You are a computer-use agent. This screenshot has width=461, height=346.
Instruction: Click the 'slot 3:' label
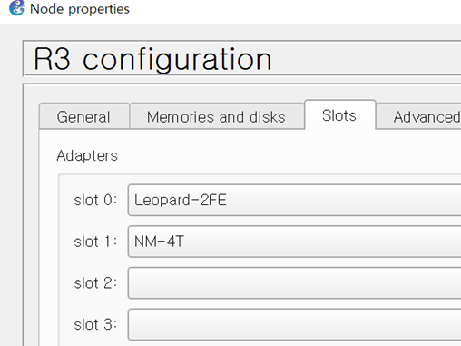tap(95, 324)
